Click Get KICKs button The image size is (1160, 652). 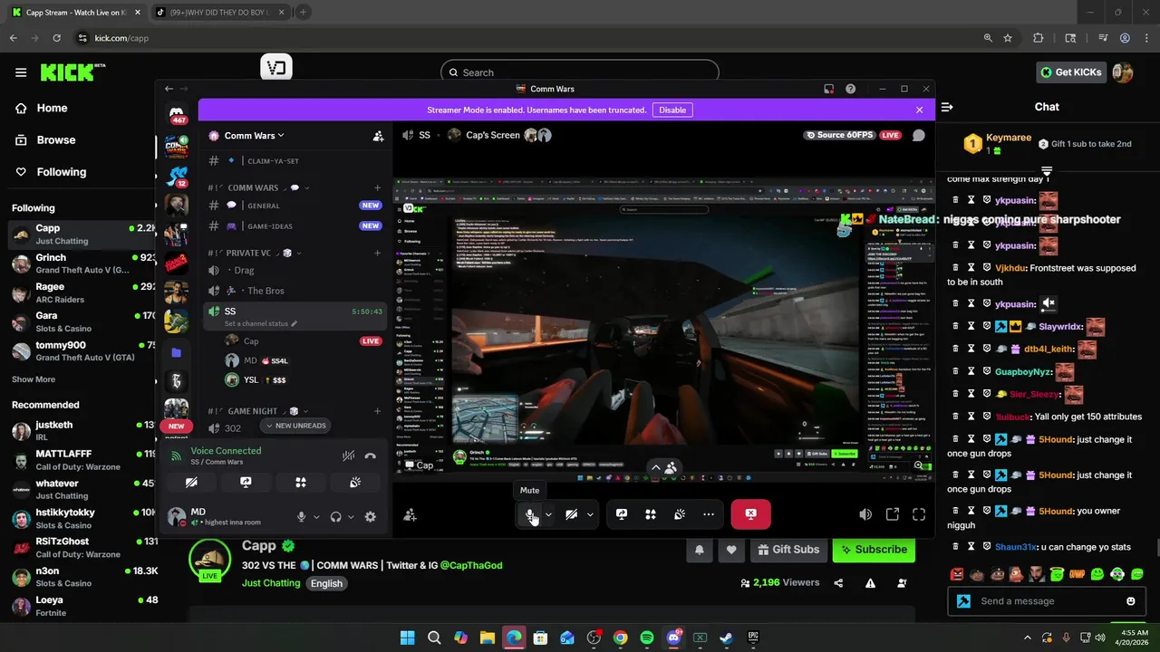(x=1070, y=72)
